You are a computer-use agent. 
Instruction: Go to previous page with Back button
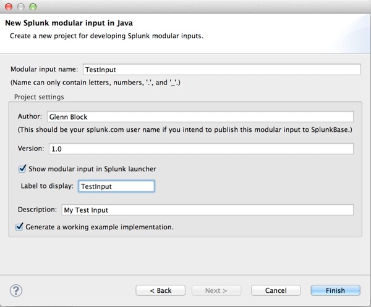(x=160, y=290)
